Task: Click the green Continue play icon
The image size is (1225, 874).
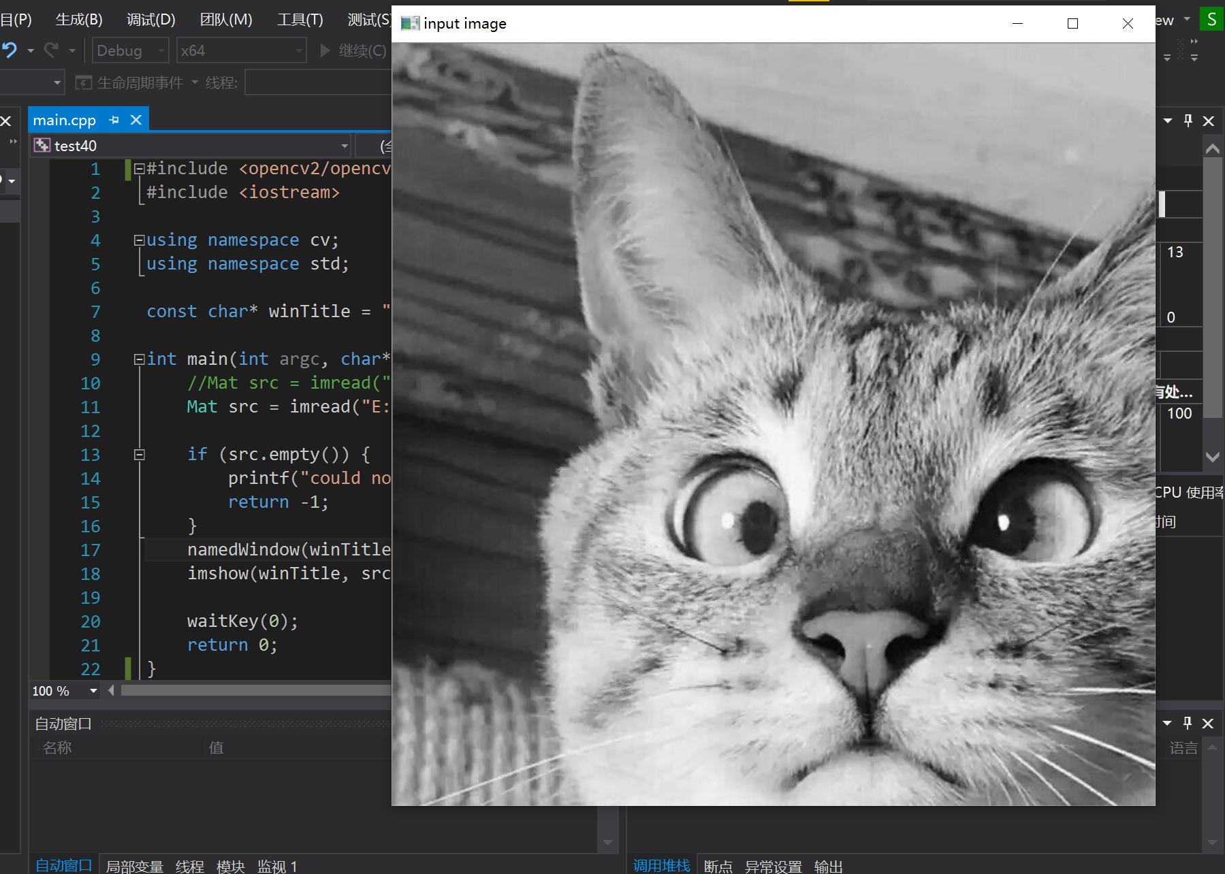Action: tap(325, 50)
